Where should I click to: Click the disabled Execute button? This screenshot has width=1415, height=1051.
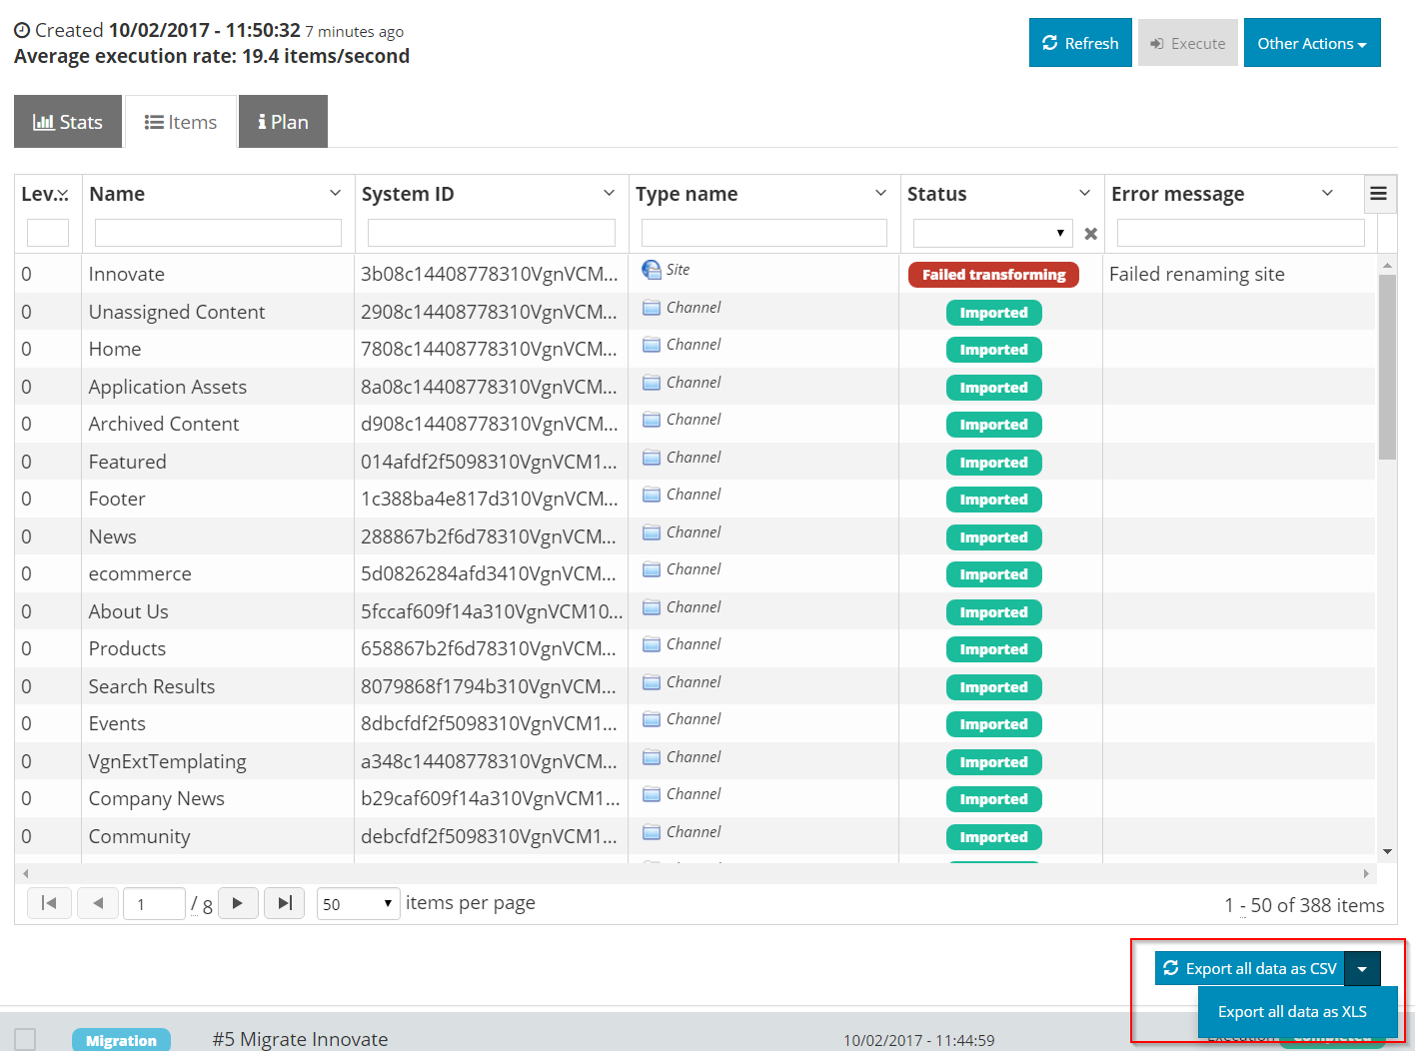point(1188,43)
